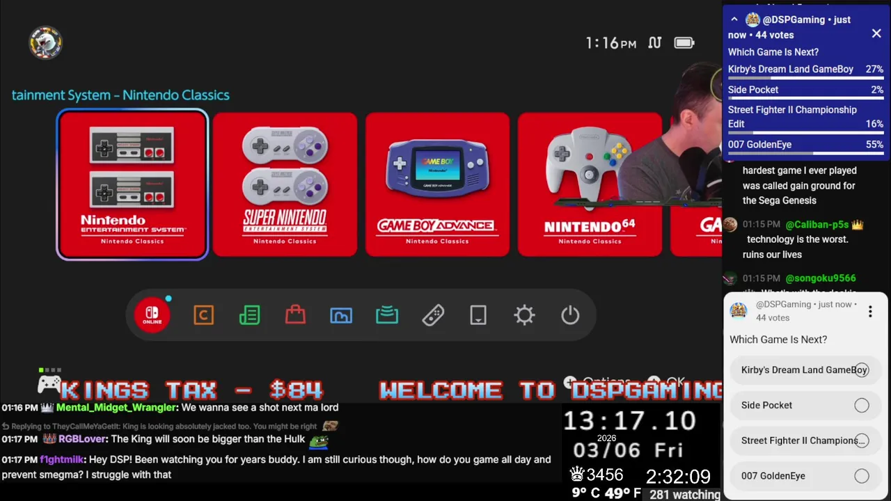This screenshot has width=891, height=501.
Task: Click the crown 3456 counter
Action: (x=597, y=475)
